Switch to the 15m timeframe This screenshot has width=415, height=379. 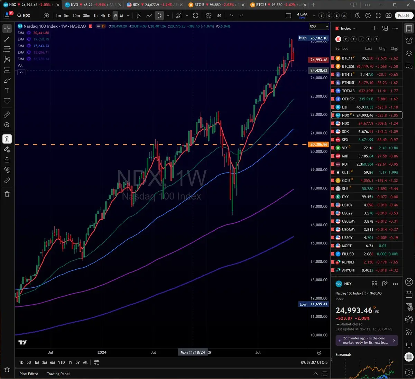point(76,16)
